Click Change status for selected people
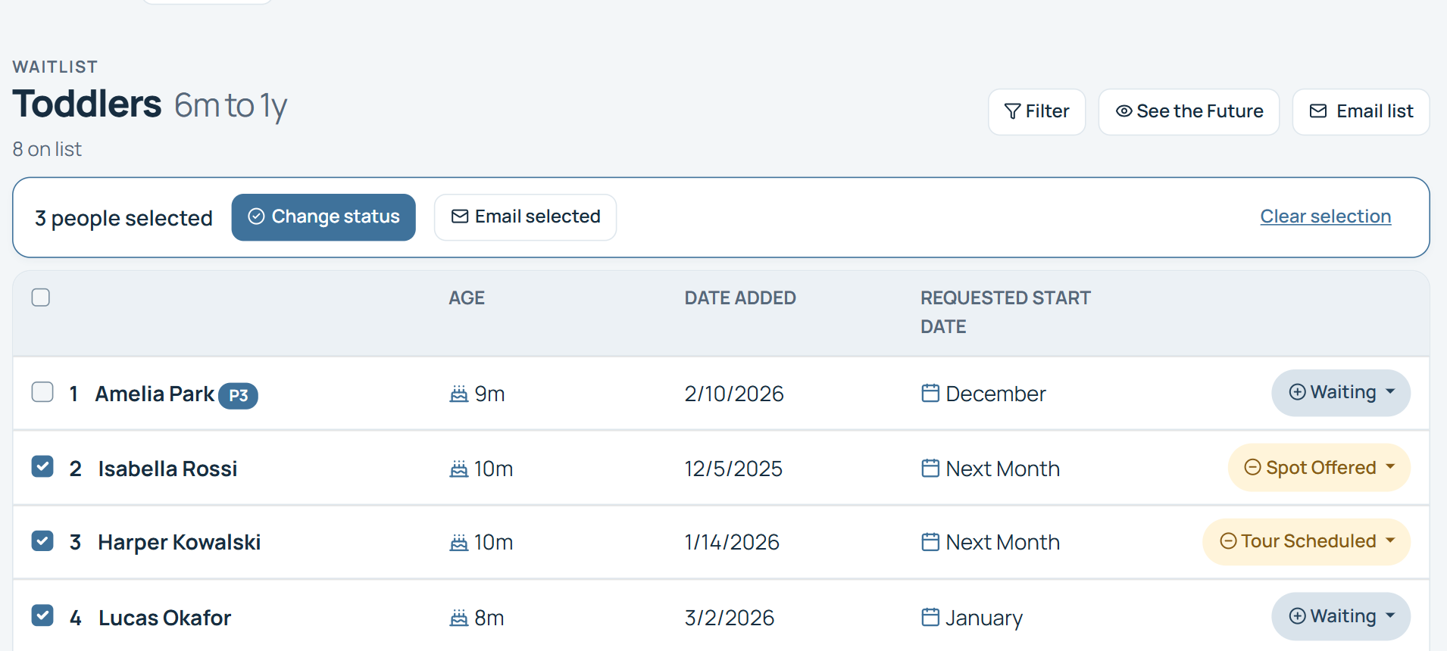Screen dimensions: 1447x651 (x=323, y=217)
